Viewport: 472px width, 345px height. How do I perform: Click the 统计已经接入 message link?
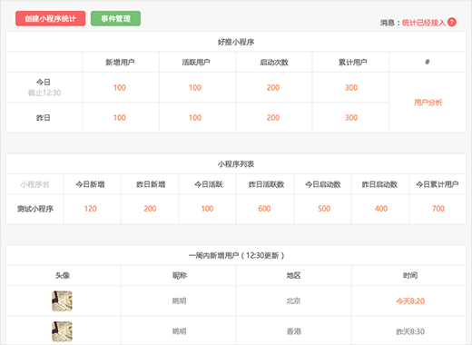(424, 23)
